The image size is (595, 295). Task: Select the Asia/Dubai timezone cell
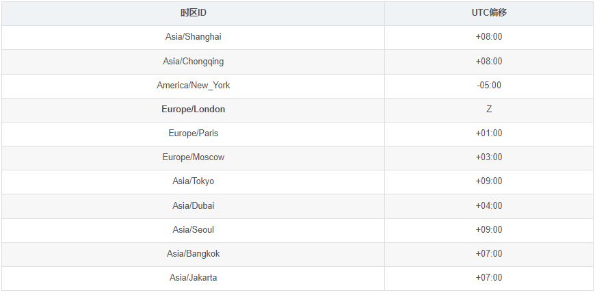pos(194,206)
